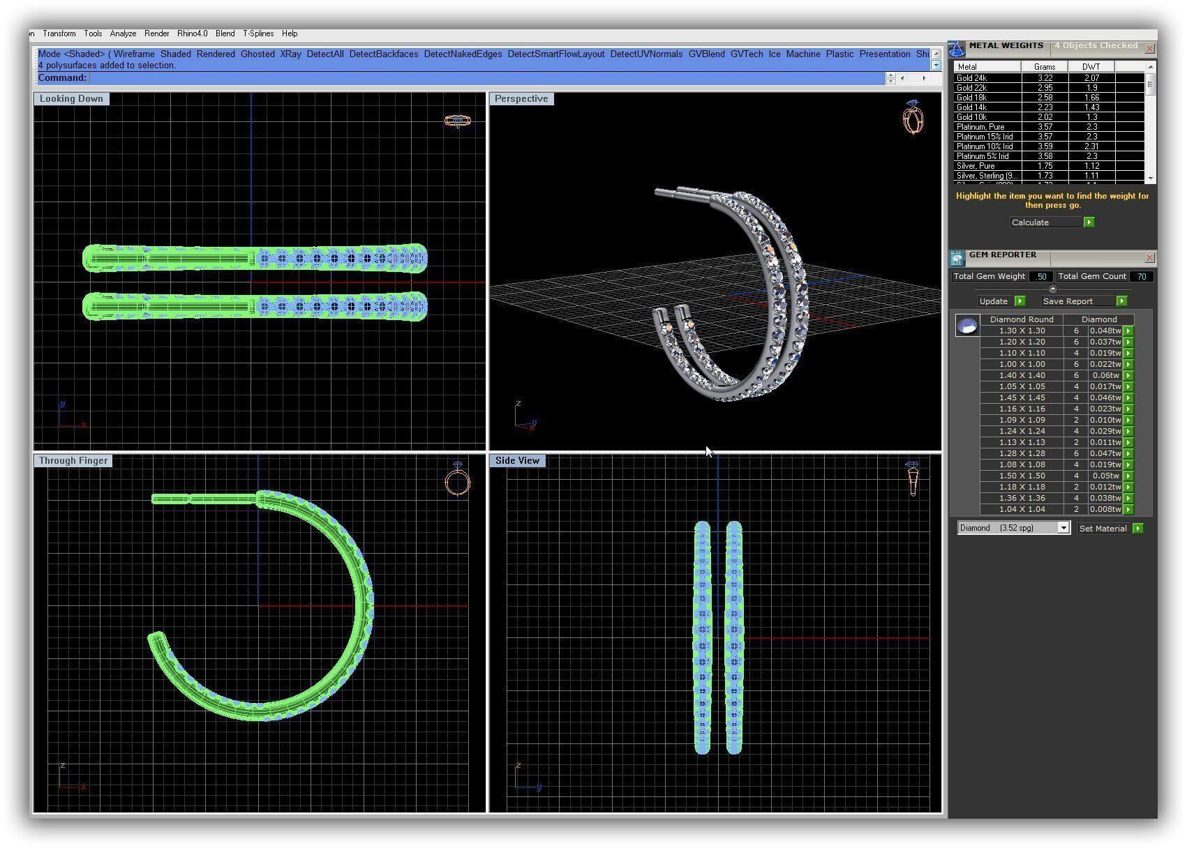1187x848 pixels.
Task: Click green arrow for 1.20 X 1.20 row
Action: 1128,342
